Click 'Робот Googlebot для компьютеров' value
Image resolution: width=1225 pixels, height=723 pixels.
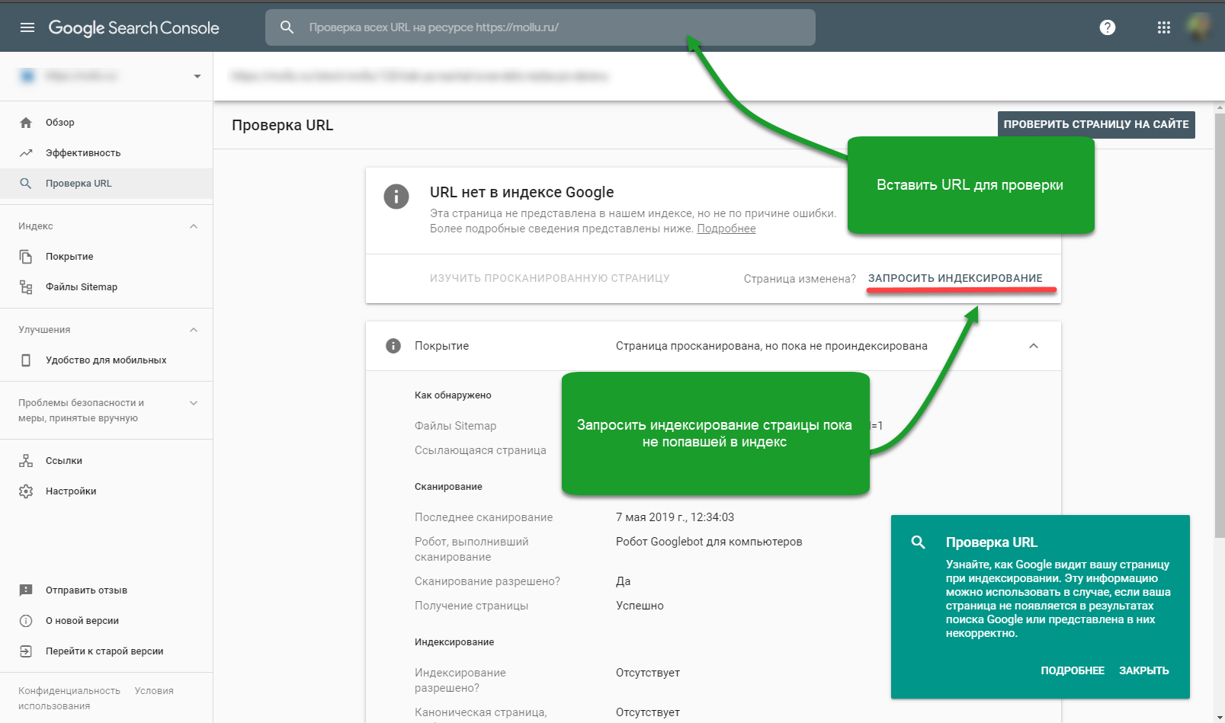pyautogui.click(x=709, y=542)
